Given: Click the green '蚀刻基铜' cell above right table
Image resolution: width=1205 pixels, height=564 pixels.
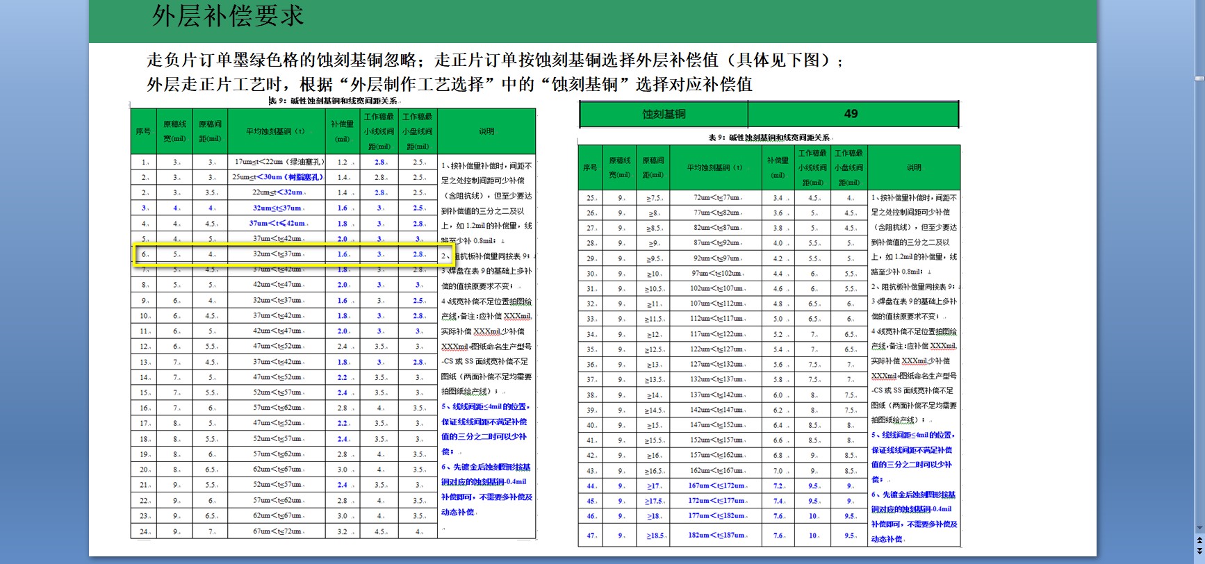Looking at the screenshot, I should (x=664, y=114).
